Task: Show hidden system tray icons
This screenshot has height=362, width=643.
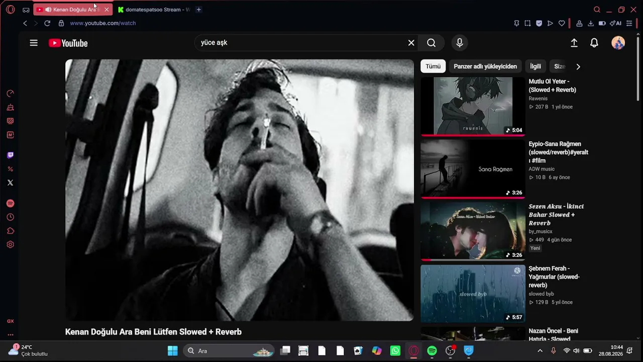Action: coord(540,351)
